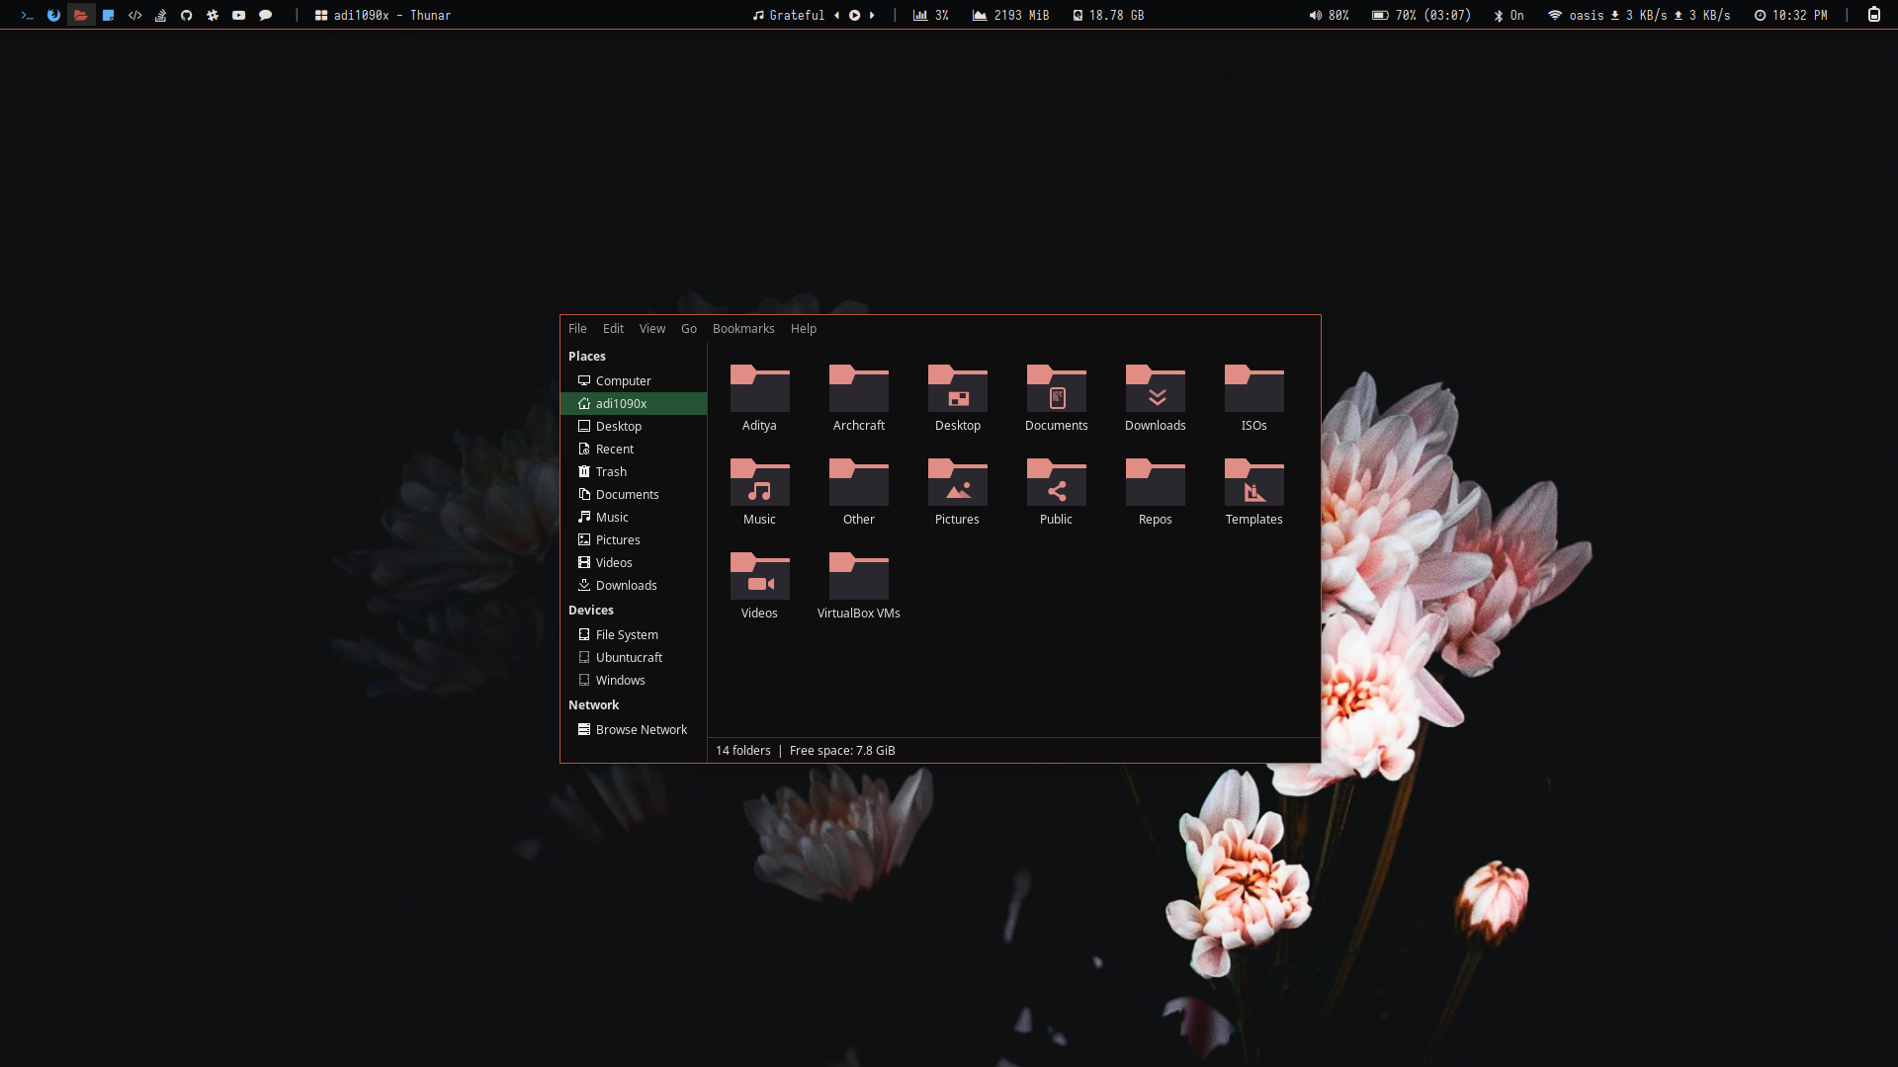Open the View menu
This screenshot has width=1898, height=1067.
coord(651,329)
